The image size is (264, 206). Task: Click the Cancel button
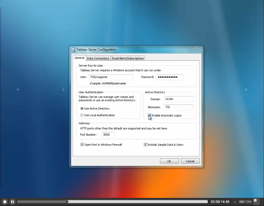(190, 161)
